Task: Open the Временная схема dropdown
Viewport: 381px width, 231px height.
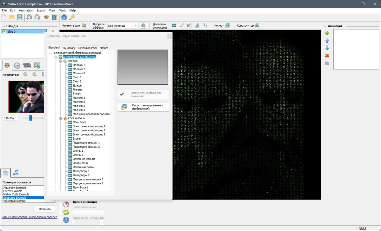Action: (89, 212)
